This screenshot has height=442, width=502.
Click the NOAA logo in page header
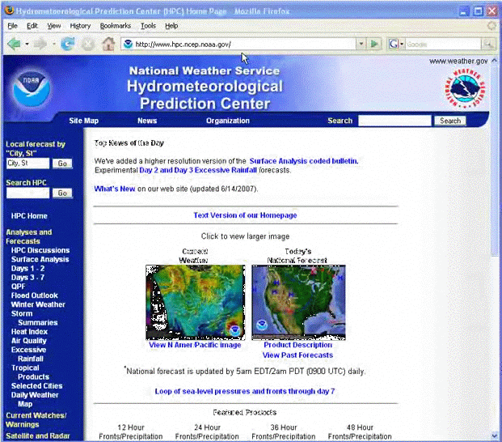(x=32, y=89)
